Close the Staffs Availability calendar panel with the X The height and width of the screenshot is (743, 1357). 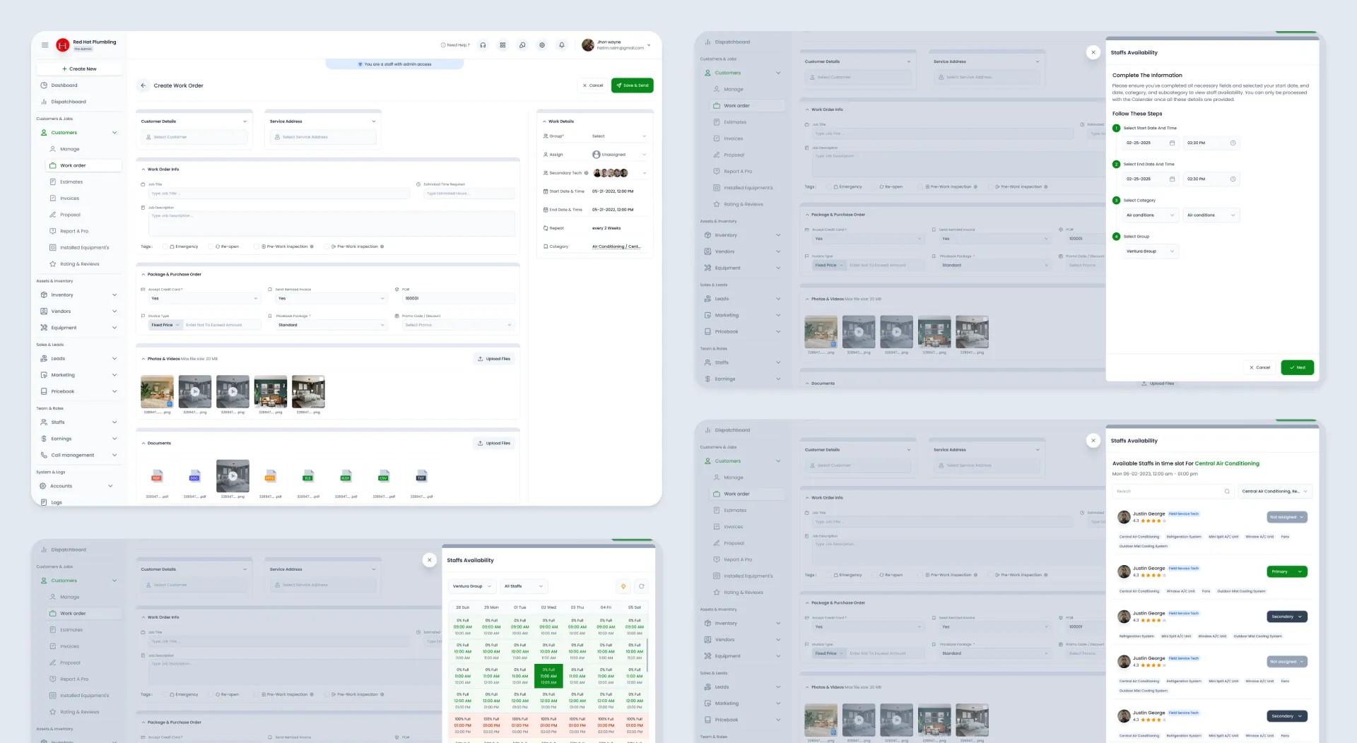pyautogui.click(x=429, y=560)
